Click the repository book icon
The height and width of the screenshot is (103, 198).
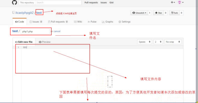[x=13, y=13]
